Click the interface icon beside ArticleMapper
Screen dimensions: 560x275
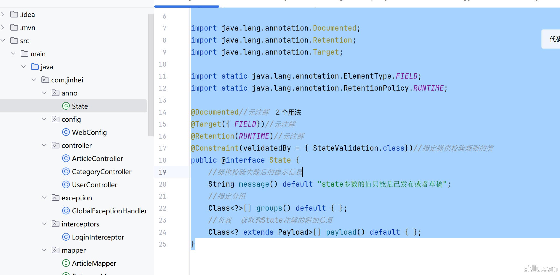(x=66, y=263)
